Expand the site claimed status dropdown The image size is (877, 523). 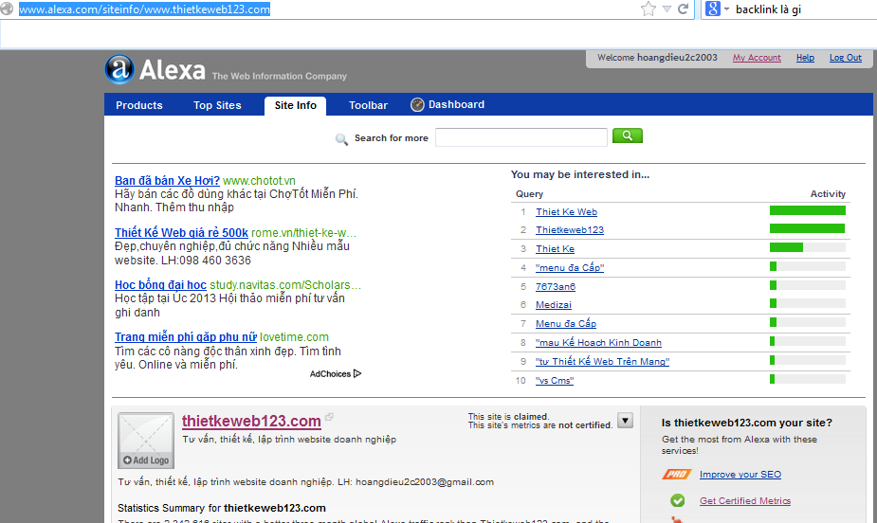click(625, 421)
